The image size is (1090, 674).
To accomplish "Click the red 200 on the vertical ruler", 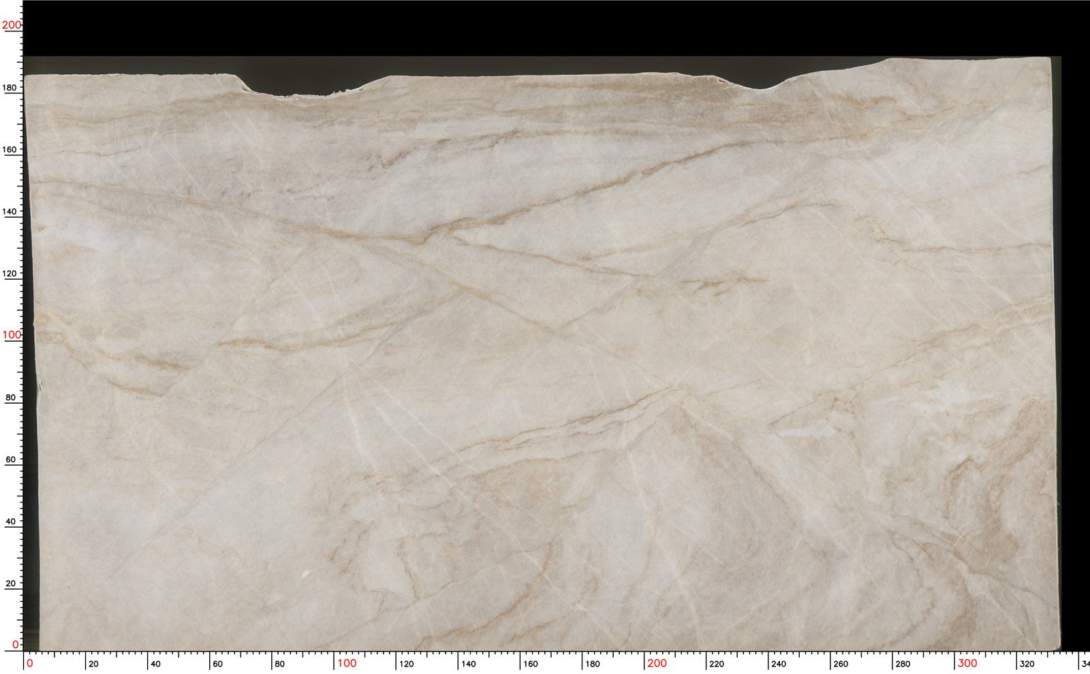I will point(12,25).
